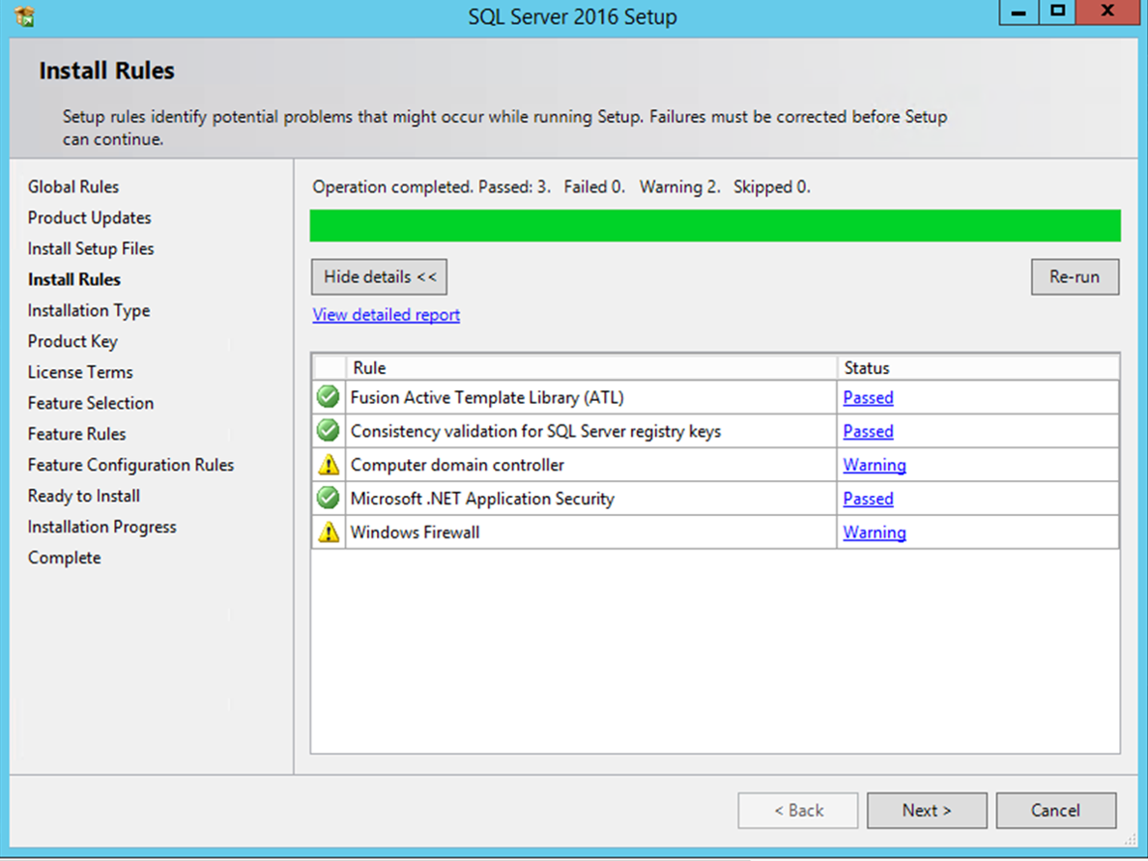1148x861 pixels.
Task: Go to the Global Rules step
Action: 73,187
